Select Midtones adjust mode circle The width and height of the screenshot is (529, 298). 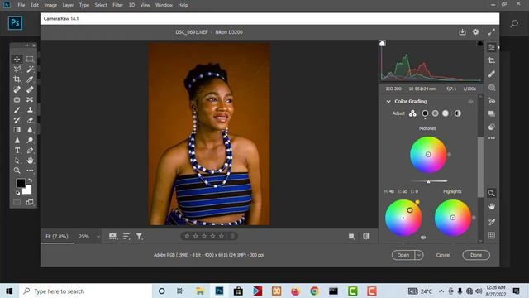[x=436, y=113]
